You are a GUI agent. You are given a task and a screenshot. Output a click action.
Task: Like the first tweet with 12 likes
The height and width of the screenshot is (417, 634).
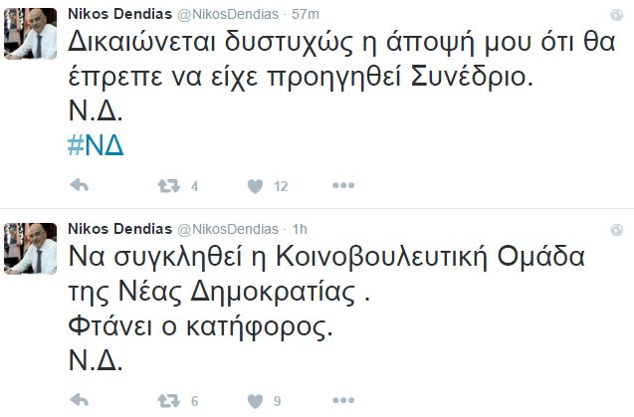254,185
